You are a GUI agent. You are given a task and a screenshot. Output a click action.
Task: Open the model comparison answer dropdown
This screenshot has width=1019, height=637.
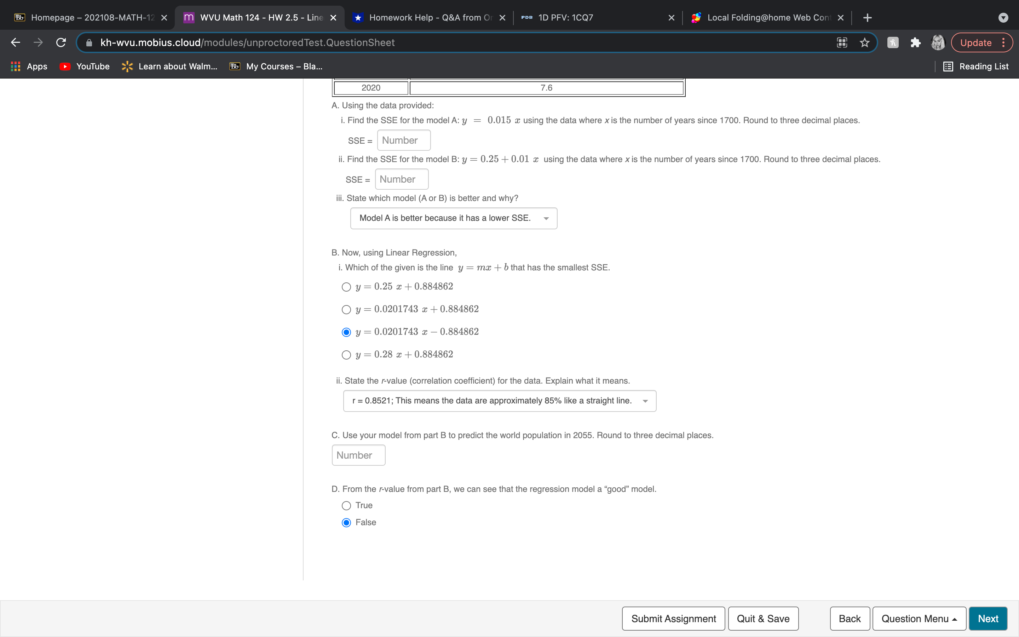453,218
